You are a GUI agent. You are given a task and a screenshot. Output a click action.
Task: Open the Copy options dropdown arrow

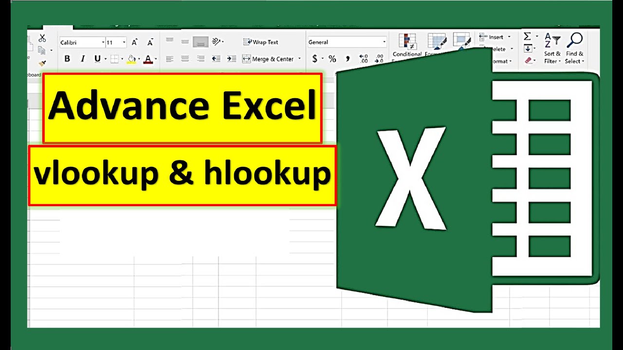click(51, 51)
